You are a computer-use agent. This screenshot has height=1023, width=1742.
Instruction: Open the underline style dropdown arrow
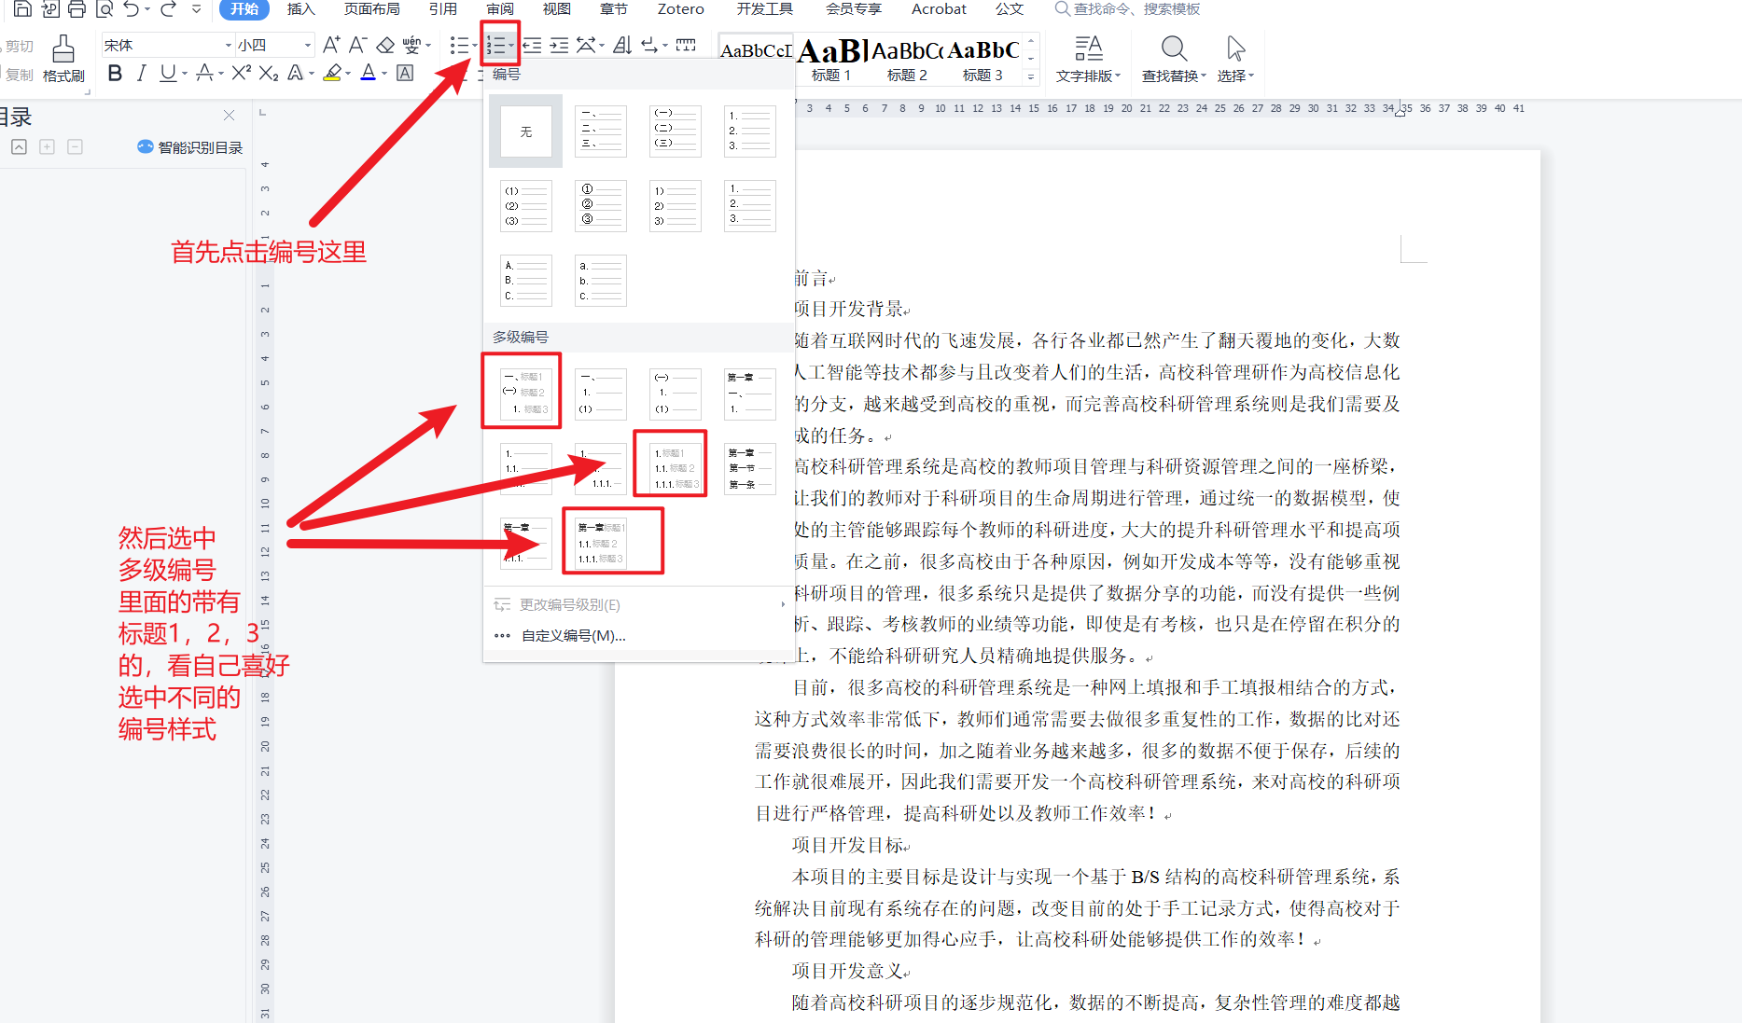point(185,74)
